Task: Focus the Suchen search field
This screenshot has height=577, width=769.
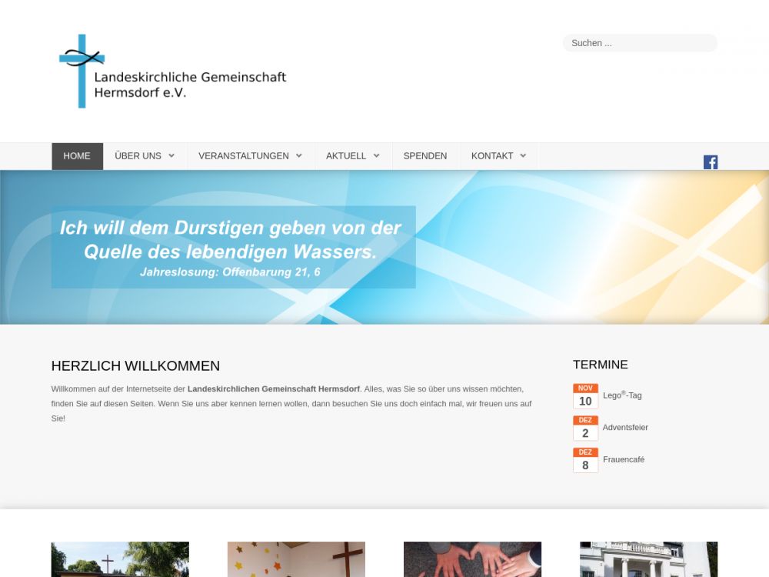Action: click(x=640, y=43)
